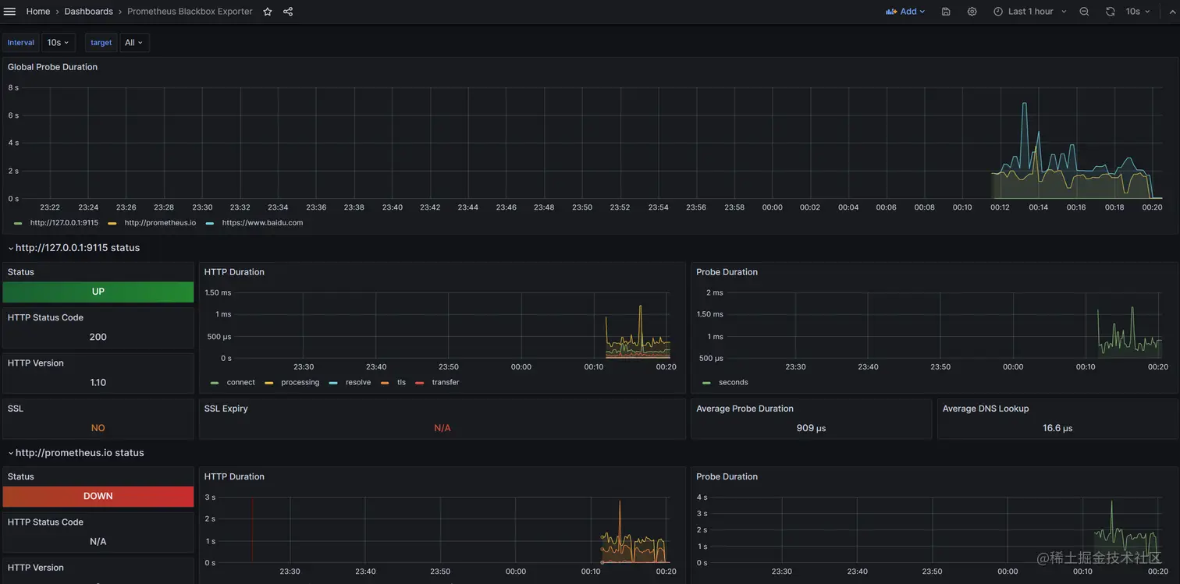Image resolution: width=1180 pixels, height=584 pixels.
Task: Star this dashboard as favorite
Action: [268, 12]
